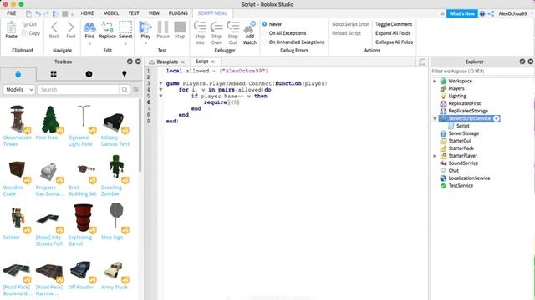Open Toolbox Creations lightbulb tab
This screenshot has height=300, width=535.
pos(125,74)
